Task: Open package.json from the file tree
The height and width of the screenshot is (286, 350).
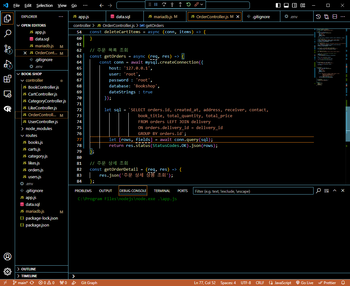Action: (37, 225)
